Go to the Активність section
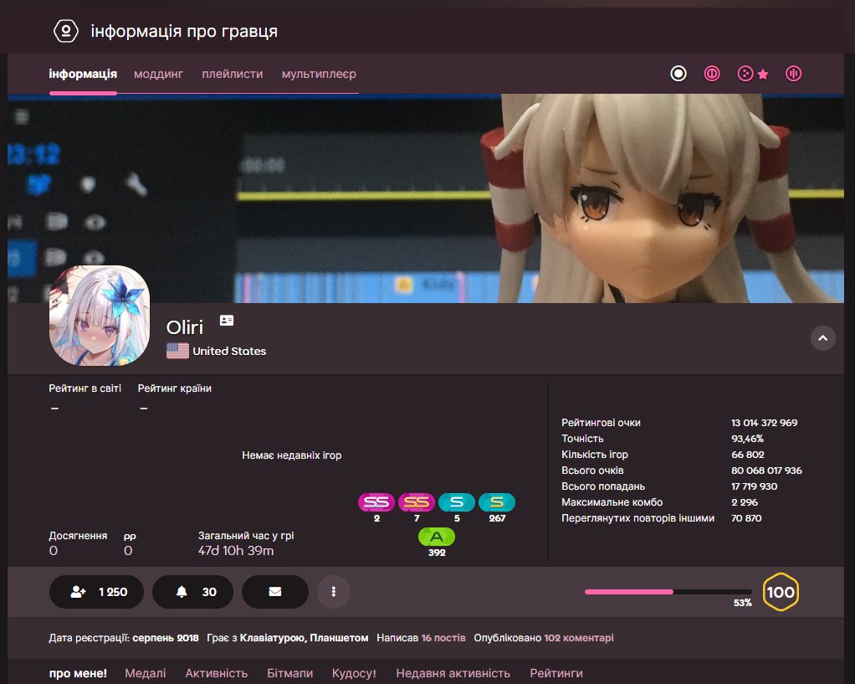This screenshot has height=684, width=855. tap(217, 673)
